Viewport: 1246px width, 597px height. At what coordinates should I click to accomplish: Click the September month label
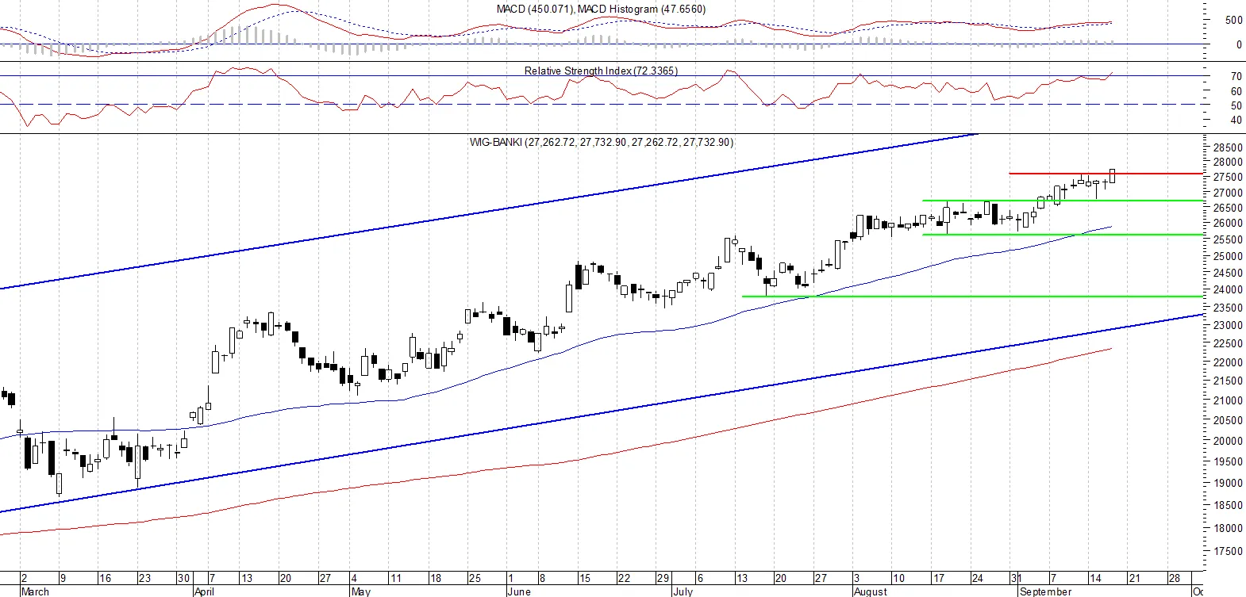point(1045,591)
